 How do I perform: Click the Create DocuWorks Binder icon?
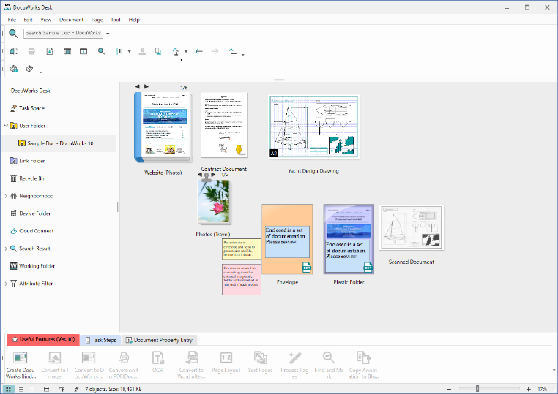coord(21,358)
